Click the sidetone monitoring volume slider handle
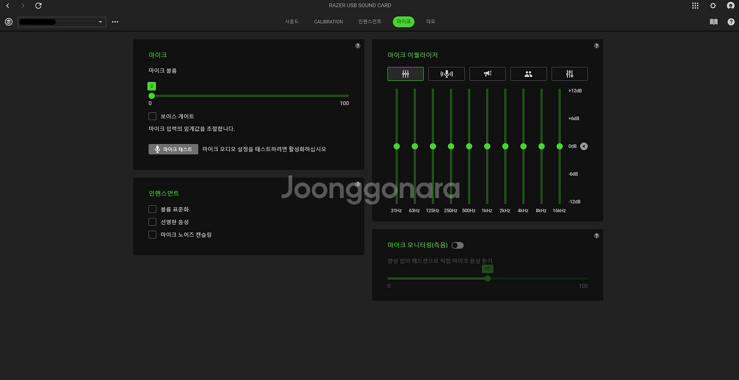Screen dimensions: 739x380 pos(488,278)
